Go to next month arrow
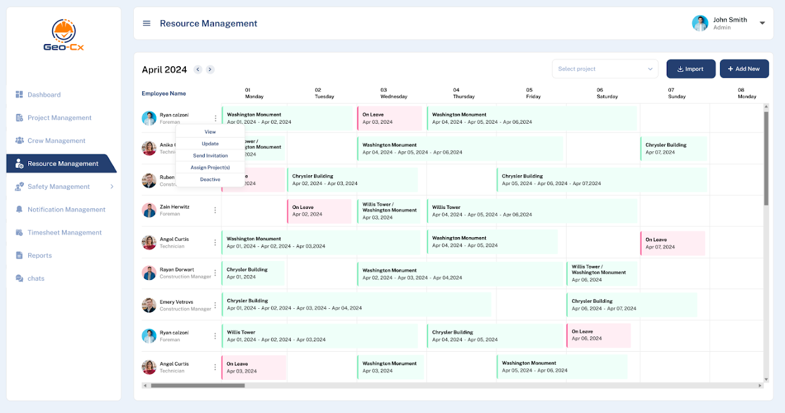Viewport: 785px width, 413px height. coord(210,70)
